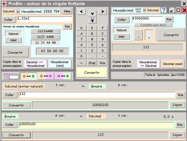The width and height of the screenshot is (187, 141).
Task: Click the 0 key on the keypad
Action: [x=81, y=56]
